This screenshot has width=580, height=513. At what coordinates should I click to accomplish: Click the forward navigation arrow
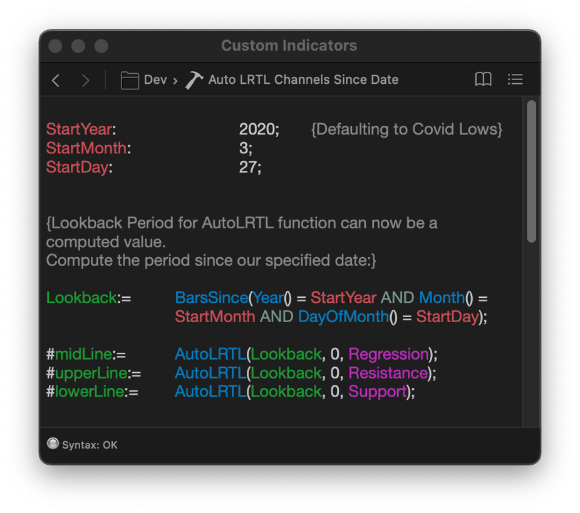click(85, 80)
